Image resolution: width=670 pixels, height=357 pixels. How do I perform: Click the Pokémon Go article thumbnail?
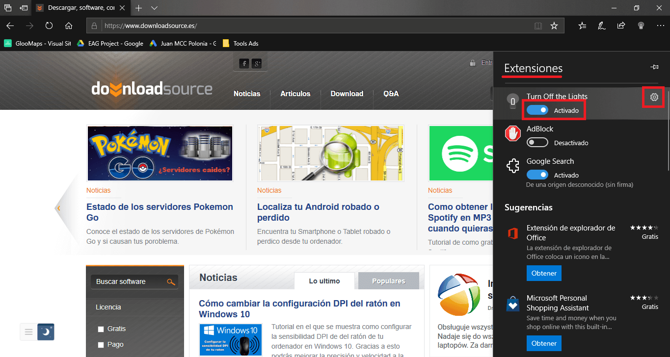coord(160,153)
